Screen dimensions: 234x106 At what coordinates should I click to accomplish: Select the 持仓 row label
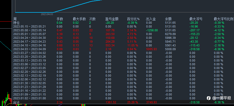coord(17,23)
